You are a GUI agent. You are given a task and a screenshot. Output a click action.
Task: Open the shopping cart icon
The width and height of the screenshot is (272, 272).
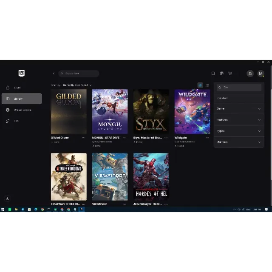coord(230,74)
